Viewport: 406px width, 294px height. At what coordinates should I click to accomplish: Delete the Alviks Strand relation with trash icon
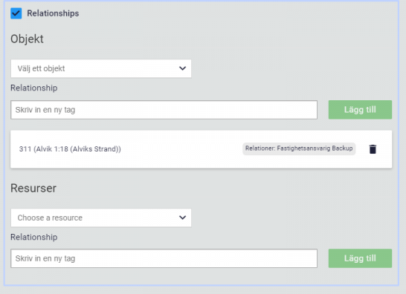point(373,149)
